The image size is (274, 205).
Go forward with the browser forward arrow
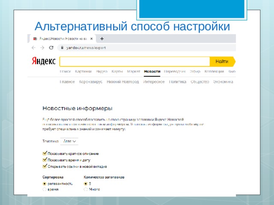click(x=42, y=47)
